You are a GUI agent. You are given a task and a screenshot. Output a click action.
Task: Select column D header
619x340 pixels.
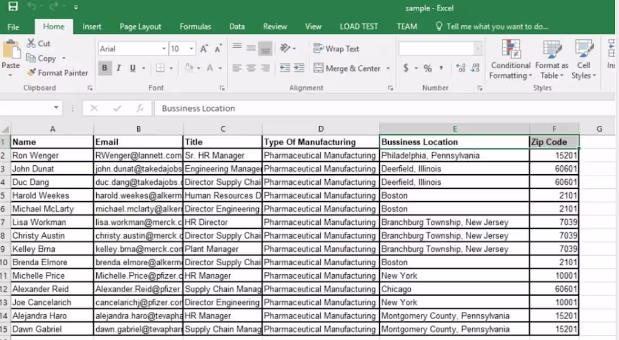(x=321, y=129)
